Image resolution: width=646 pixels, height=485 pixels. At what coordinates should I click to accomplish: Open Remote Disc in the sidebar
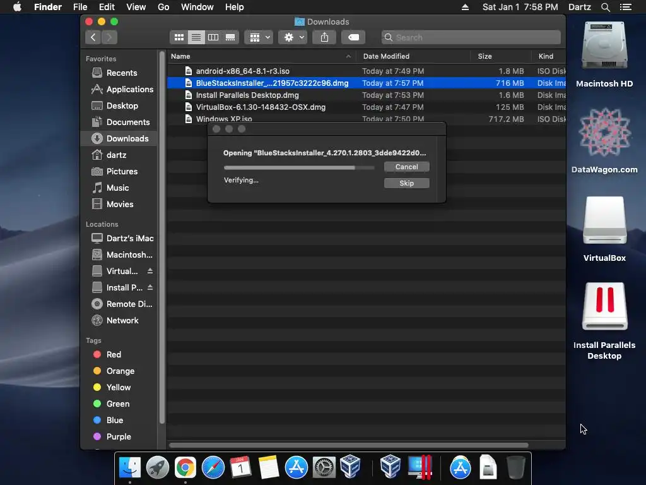click(119, 304)
